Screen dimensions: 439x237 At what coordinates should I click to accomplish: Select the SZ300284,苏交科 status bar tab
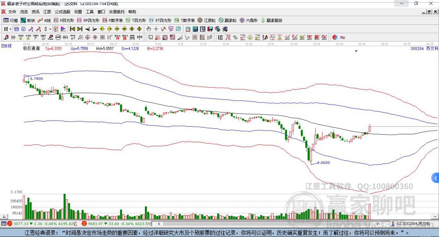pos(411,224)
